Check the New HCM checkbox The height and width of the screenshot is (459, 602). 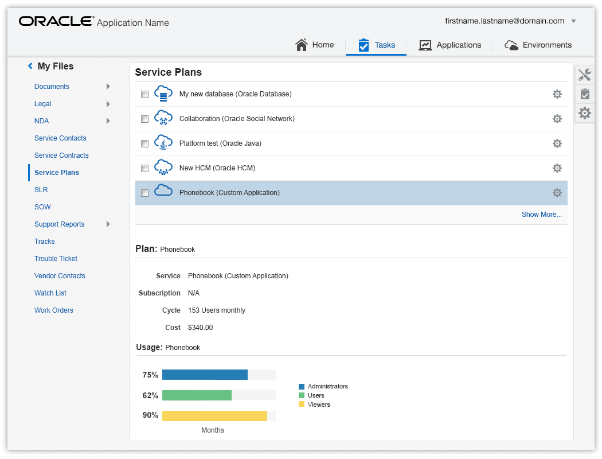[144, 168]
